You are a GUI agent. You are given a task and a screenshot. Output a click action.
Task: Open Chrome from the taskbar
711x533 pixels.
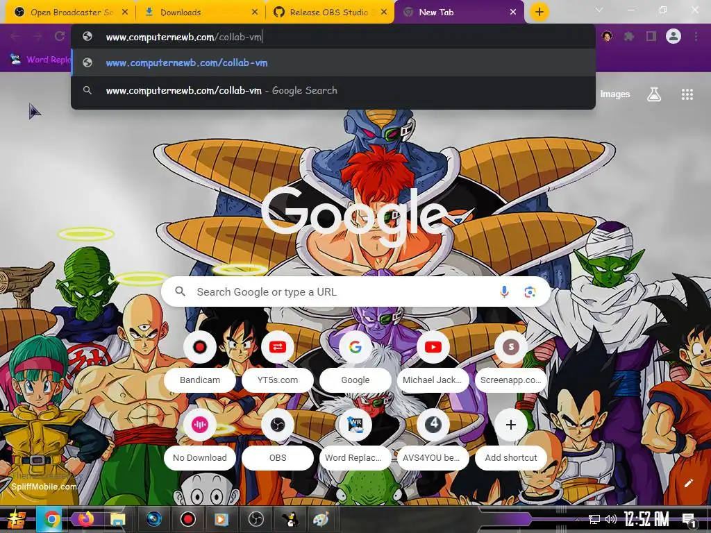[51, 519]
